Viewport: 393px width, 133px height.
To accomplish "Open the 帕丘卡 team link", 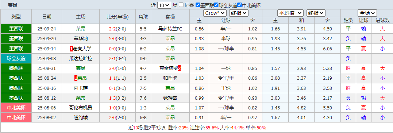I will [x=170, y=78].
